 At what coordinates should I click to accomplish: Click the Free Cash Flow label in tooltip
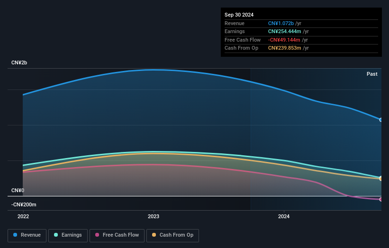[243, 40]
